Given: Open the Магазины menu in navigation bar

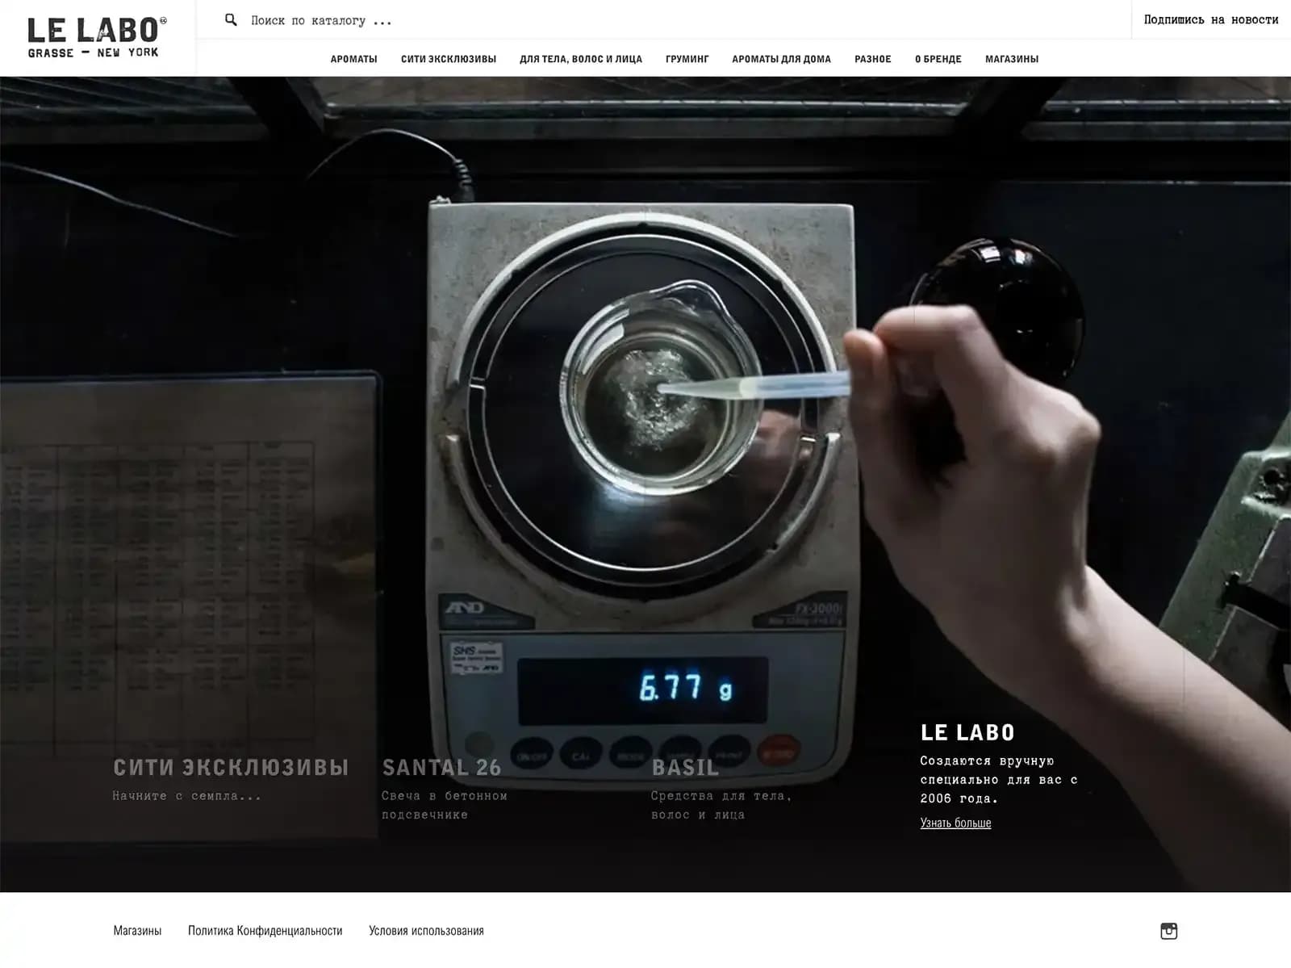Looking at the screenshot, I should coord(1012,59).
